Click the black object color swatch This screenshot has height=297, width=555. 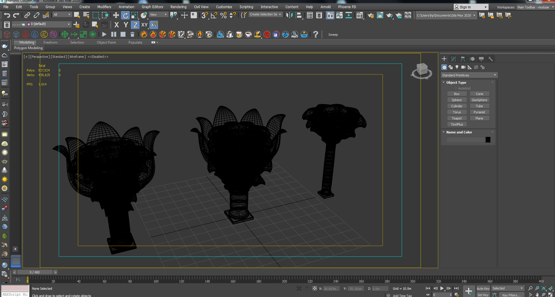(488, 140)
